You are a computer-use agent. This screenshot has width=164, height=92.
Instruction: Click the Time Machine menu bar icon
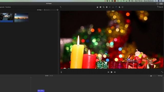tap(118, 1)
